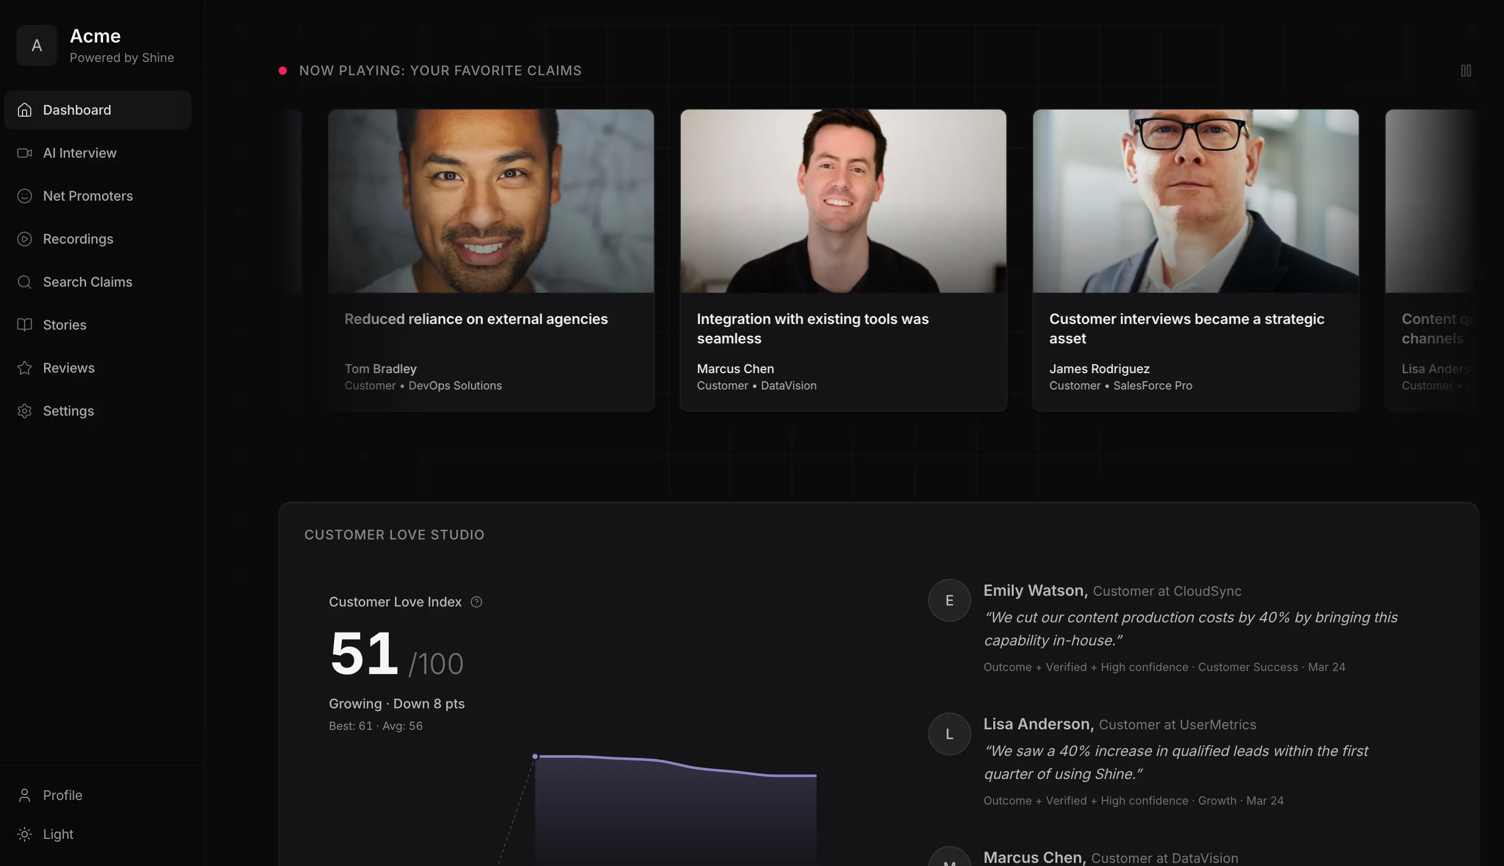Click the Customer Love Studio heading
The height and width of the screenshot is (866, 1504).
click(394, 535)
